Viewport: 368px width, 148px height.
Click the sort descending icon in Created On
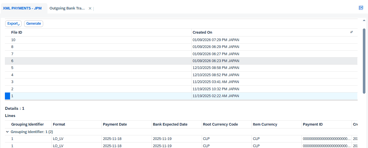[352, 32]
